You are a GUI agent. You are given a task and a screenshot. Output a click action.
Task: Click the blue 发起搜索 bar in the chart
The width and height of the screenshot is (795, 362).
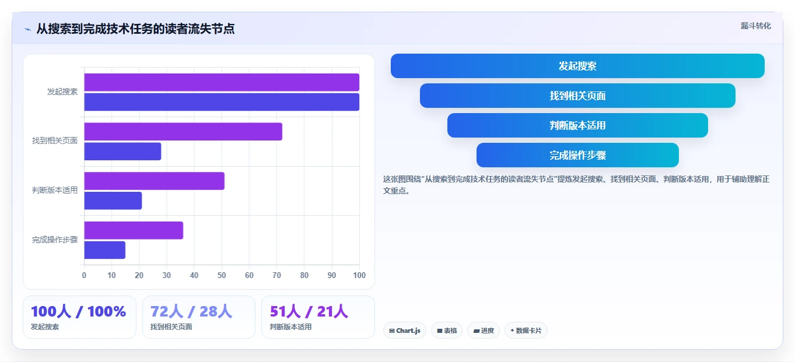[222, 102]
